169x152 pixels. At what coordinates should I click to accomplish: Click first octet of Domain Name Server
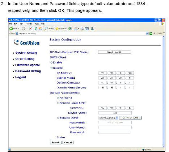click(103, 87)
